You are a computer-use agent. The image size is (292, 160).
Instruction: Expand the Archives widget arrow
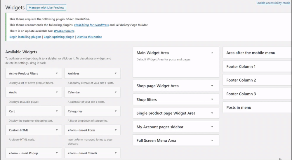pos(116,74)
